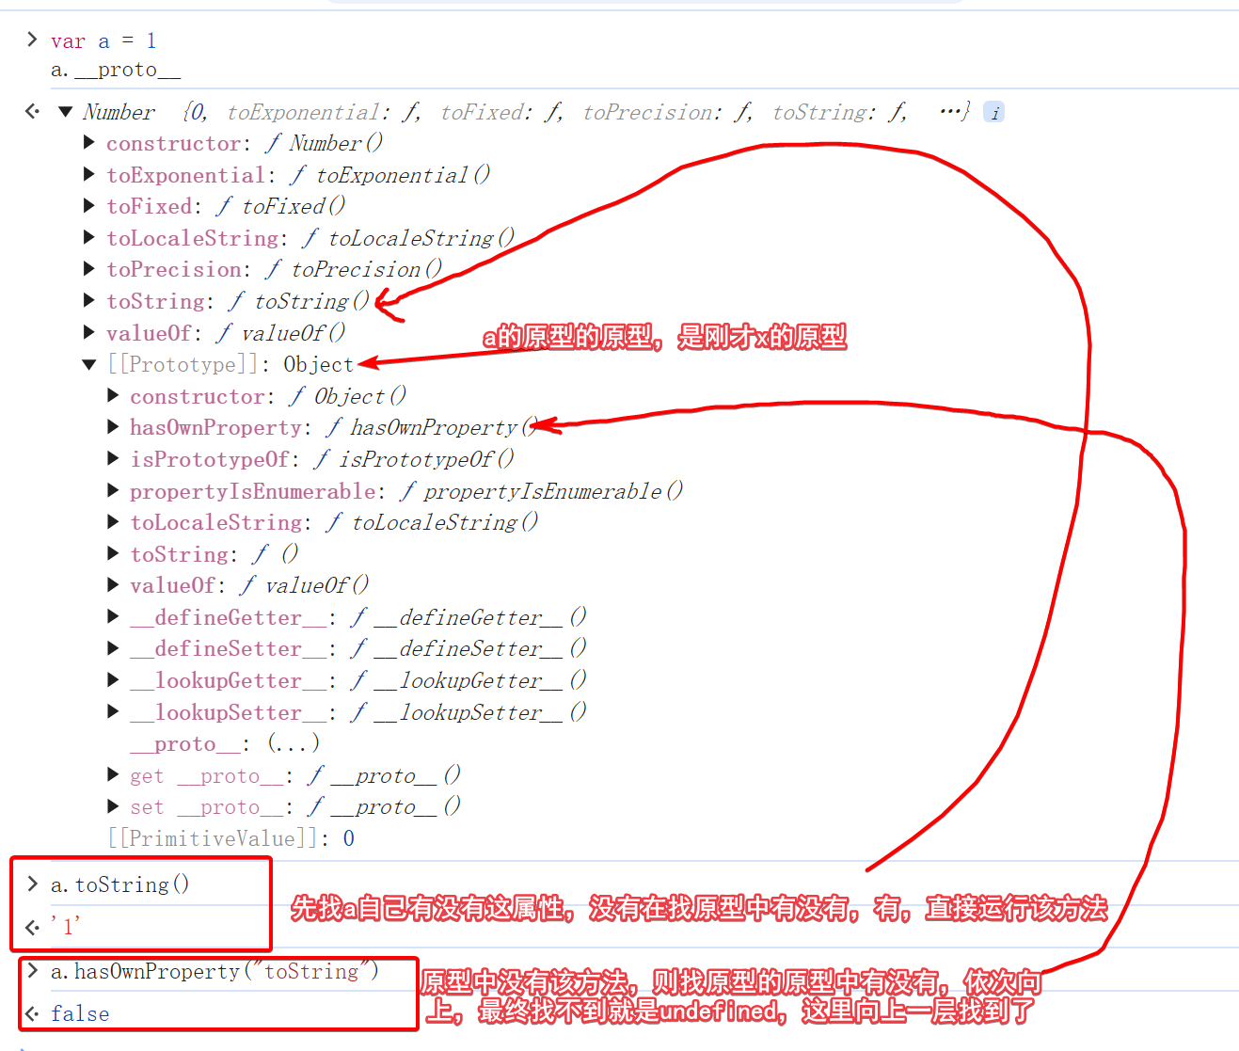Expand constructor: f Number() entry
1239x1051 pixels.
pyautogui.click(x=89, y=143)
